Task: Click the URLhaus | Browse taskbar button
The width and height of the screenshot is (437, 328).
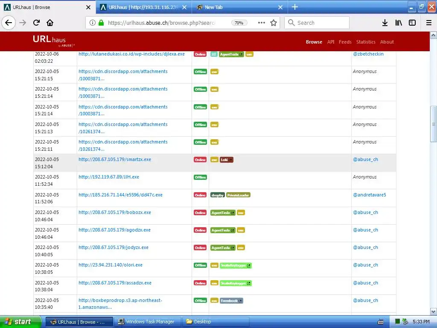Action: (x=79, y=322)
